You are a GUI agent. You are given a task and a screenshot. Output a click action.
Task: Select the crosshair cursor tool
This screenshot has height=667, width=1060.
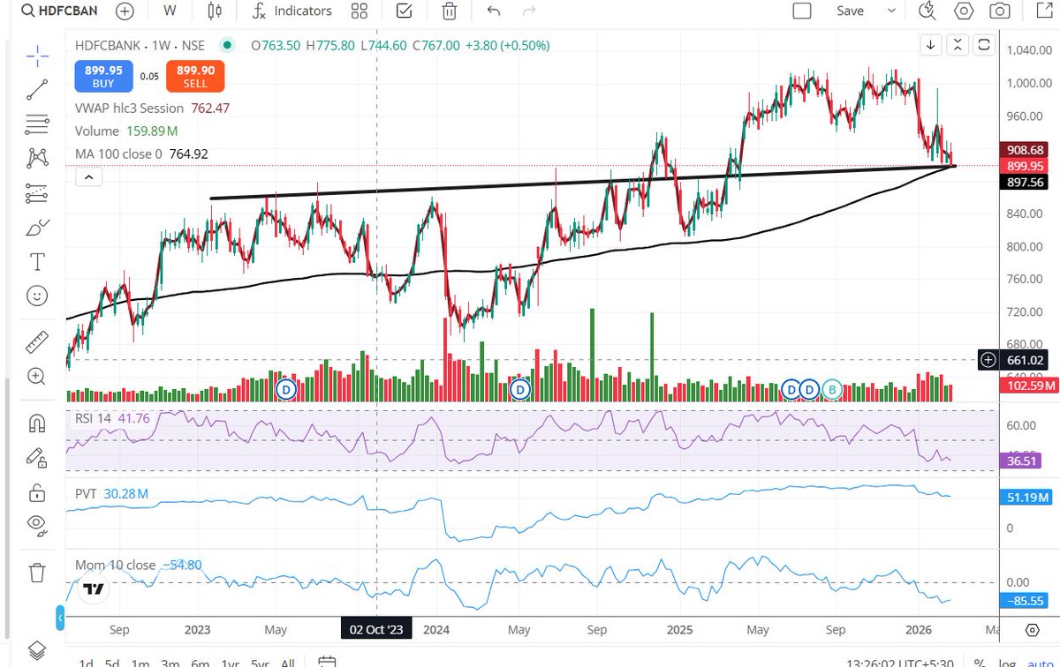pos(37,56)
